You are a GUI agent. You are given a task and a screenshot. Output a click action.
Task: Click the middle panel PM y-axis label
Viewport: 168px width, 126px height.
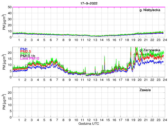(x=4, y=62)
